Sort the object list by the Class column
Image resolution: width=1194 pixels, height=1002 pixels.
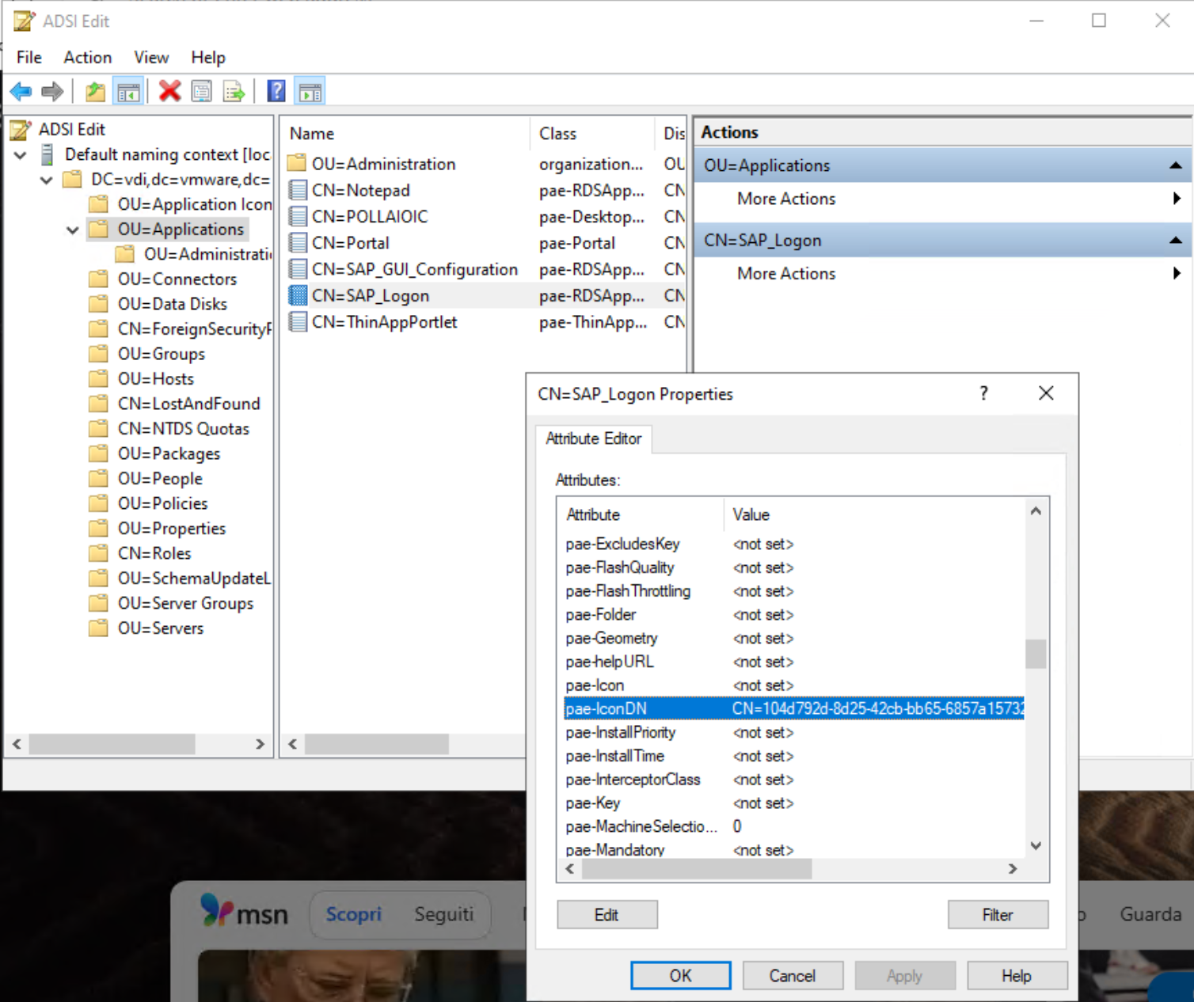(591, 134)
